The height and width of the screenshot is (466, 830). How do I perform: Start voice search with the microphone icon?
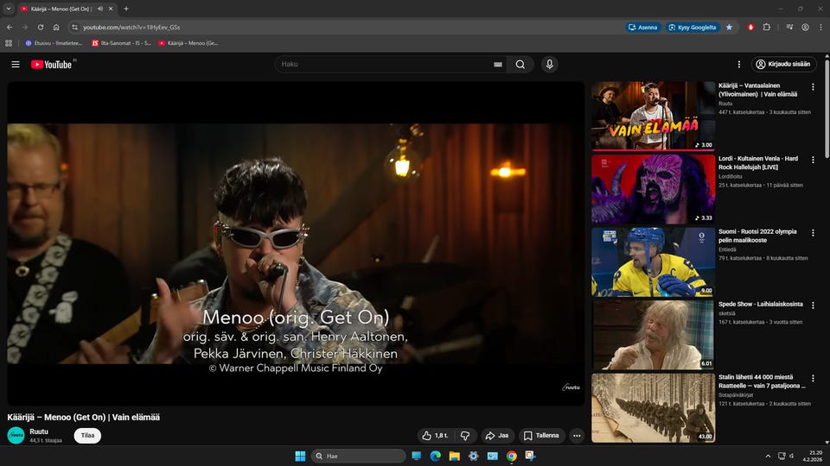[x=549, y=65]
